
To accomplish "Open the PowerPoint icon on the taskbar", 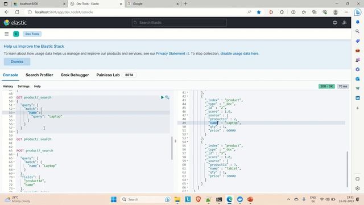I will tap(250, 199).
